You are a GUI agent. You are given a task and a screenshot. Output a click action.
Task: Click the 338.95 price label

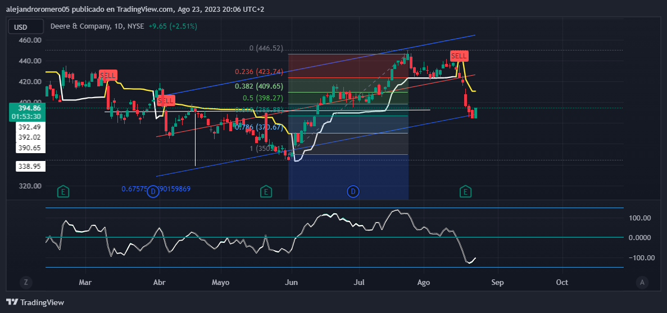click(x=30, y=167)
